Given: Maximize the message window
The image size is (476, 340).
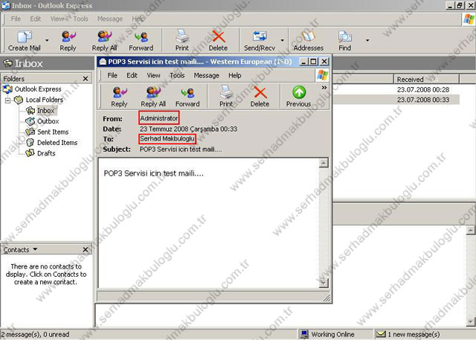Looking at the screenshot, I should (x=314, y=62).
